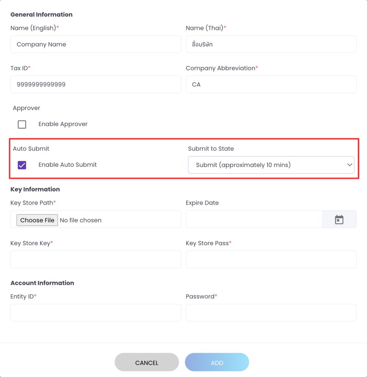Click the Enable Approver label text
Image resolution: width=367 pixels, height=377 pixels.
click(x=63, y=124)
